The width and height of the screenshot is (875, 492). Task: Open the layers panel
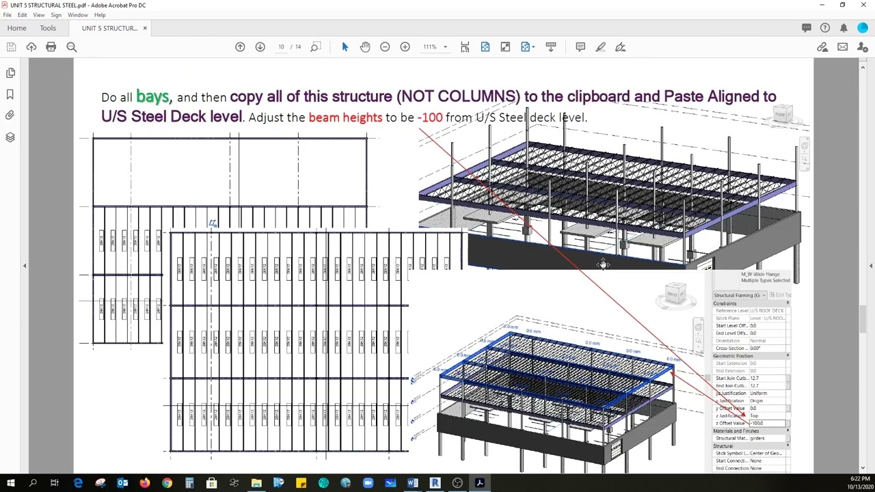(10, 137)
